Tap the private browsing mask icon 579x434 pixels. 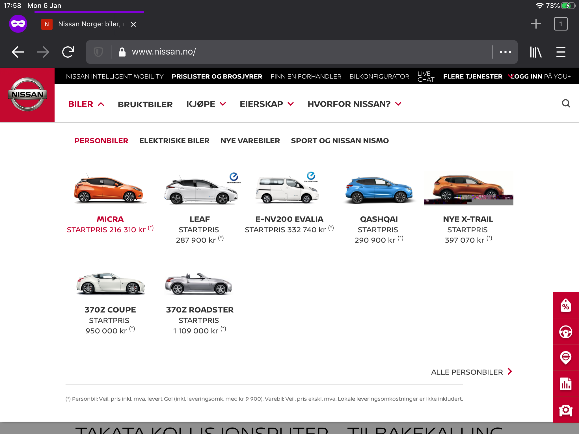[x=18, y=24]
